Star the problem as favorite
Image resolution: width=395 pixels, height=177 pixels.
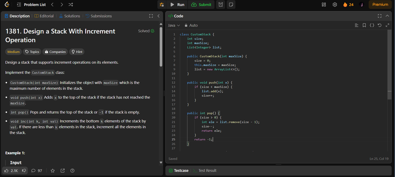click(52, 170)
